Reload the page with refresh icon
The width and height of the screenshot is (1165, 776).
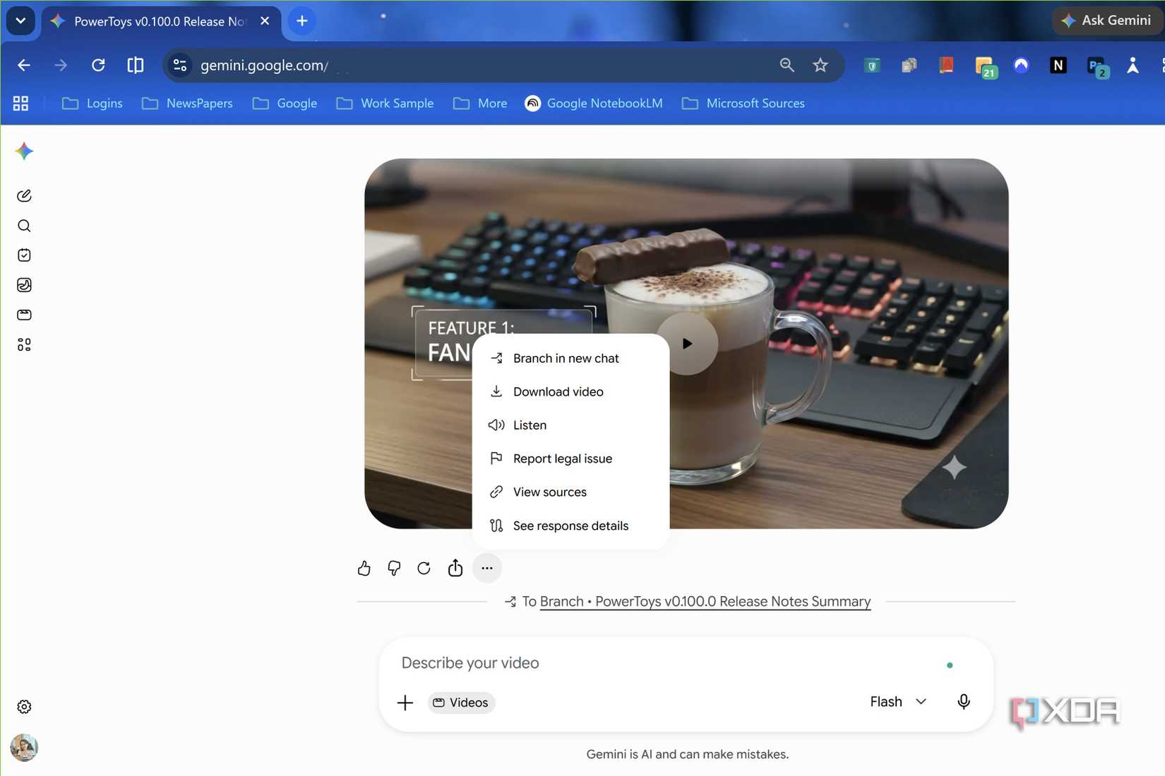pos(98,65)
